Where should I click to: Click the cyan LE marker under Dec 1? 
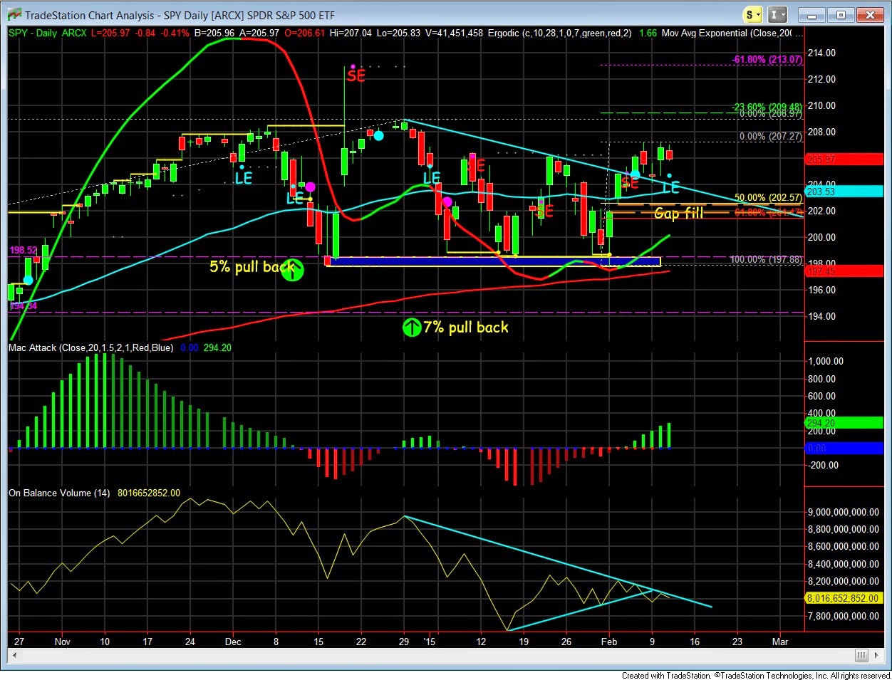[244, 179]
